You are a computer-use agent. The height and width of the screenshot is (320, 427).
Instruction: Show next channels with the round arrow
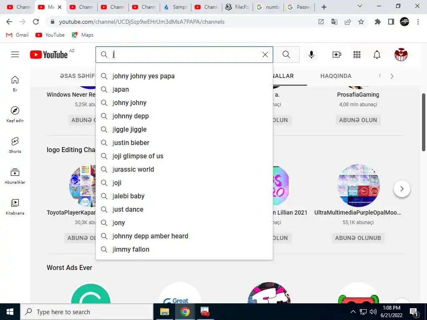pos(402,189)
